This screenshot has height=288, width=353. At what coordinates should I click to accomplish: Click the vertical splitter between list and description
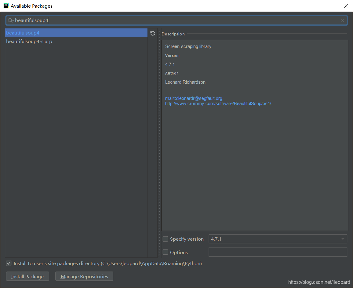click(x=160, y=143)
